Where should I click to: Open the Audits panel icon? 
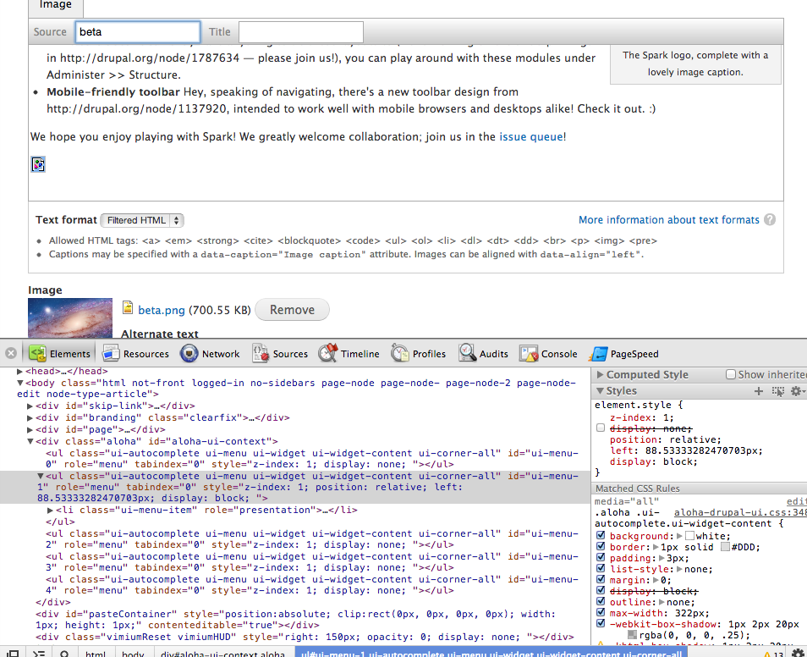click(x=467, y=354)
